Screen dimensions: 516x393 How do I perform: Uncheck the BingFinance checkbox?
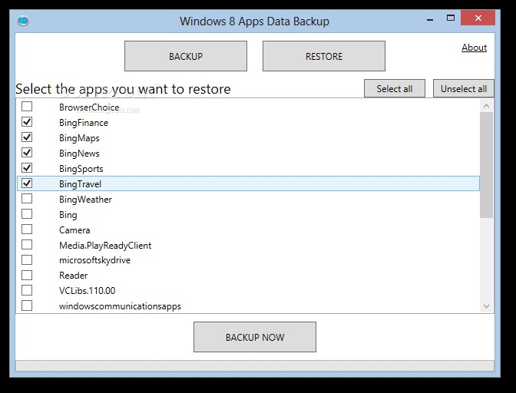click(27, 122)
